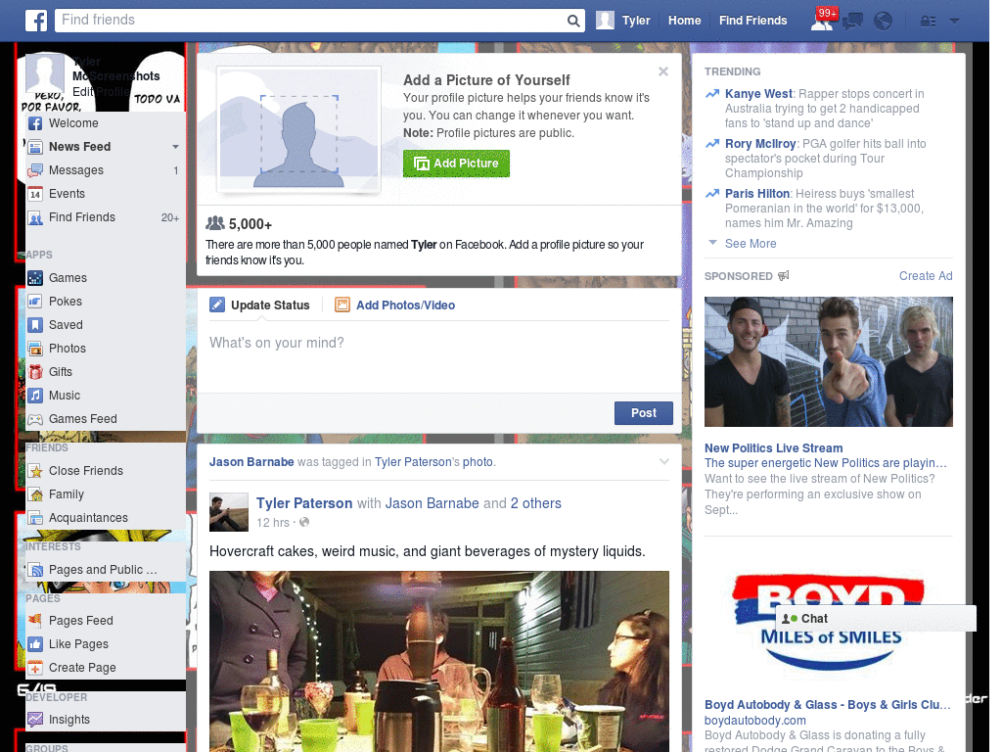Select the Pokes icon in the sidebar
This screenshot has height=752, width=1002.
point(35,301)
